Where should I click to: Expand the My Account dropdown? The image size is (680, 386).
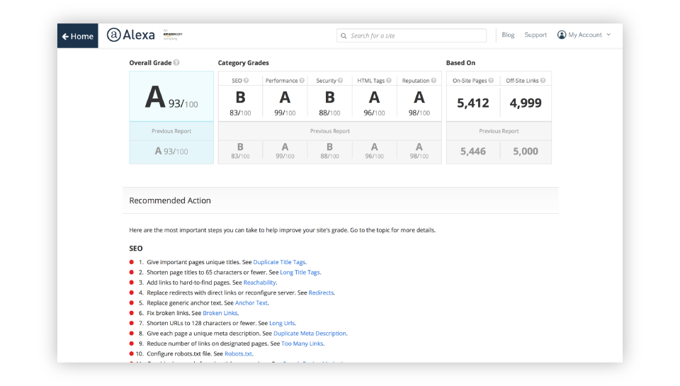click(584, 35)
